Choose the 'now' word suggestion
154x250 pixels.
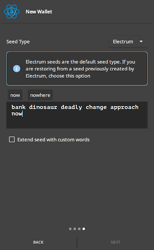pos(15,95)
